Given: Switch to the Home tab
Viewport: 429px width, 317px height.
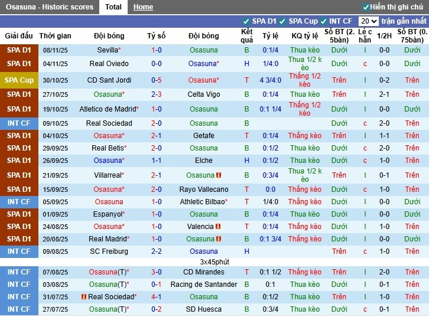Looking at the screenshot, I should click(x=143, y=7).
